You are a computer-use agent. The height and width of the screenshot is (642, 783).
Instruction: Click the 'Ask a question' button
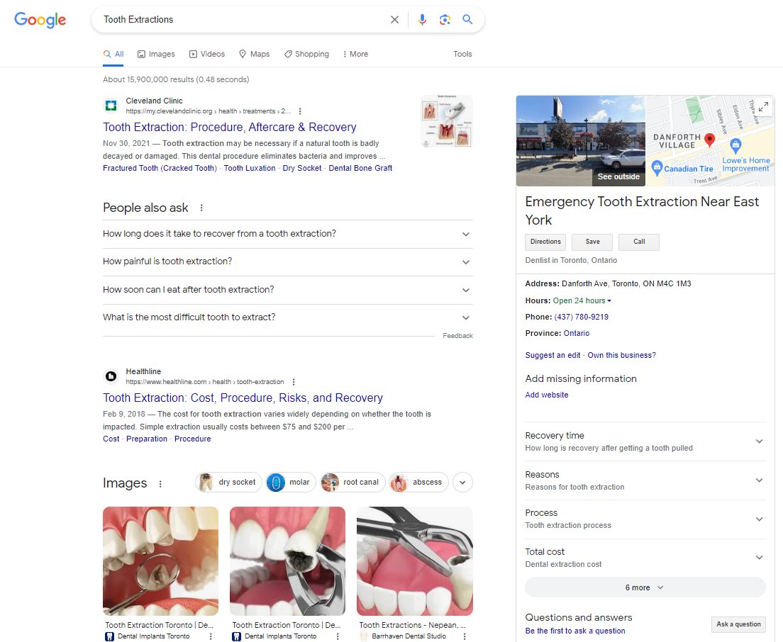tap(738, 624)
